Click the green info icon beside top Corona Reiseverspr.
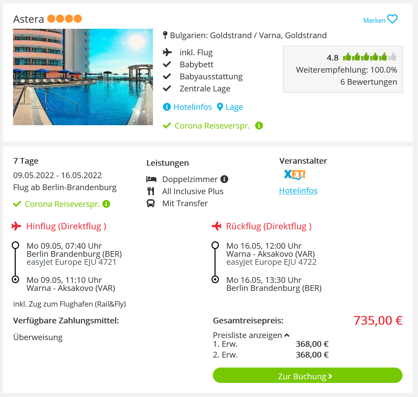Viewport: 418px width, 397px height. point(259,126)
